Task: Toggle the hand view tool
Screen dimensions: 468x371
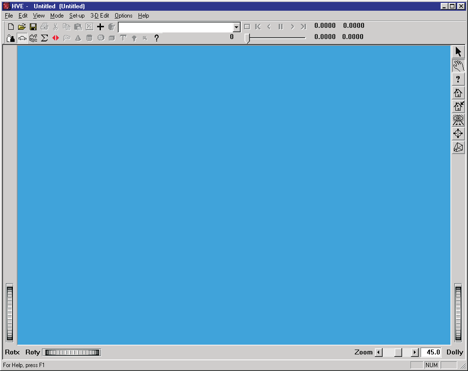Action: 458,66
